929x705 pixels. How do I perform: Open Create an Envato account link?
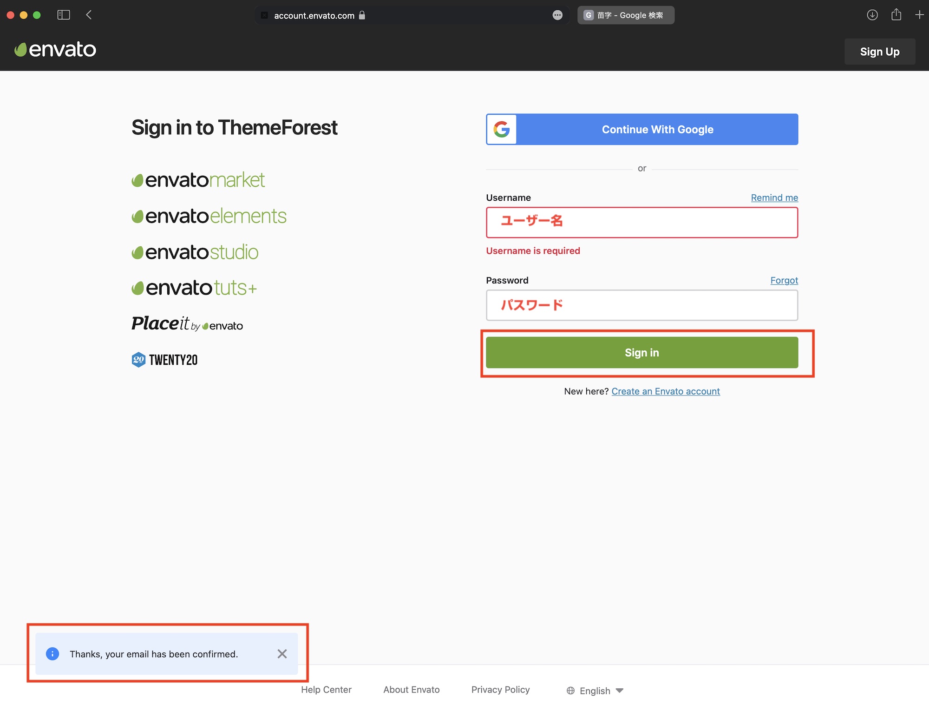click(665, 391)
